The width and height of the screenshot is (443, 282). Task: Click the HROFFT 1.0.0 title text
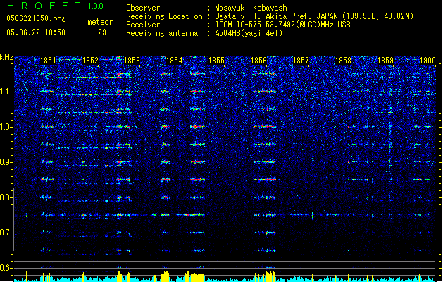coord(56,6)
